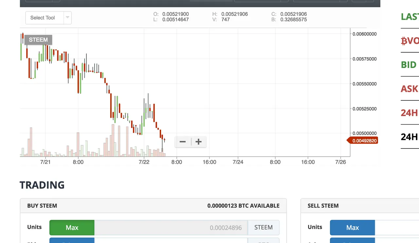Click the TRADING section heading
The image size is (419, 243).
pyautogui.click(x=42, y=185)
